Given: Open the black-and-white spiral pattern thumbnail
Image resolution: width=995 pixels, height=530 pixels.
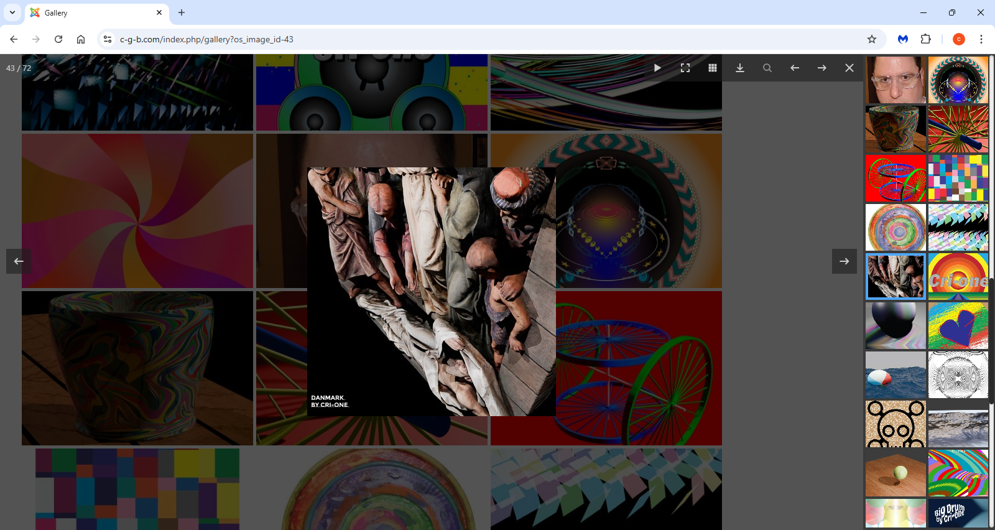Looking at the screenshot, I should [x=958, y=374].
